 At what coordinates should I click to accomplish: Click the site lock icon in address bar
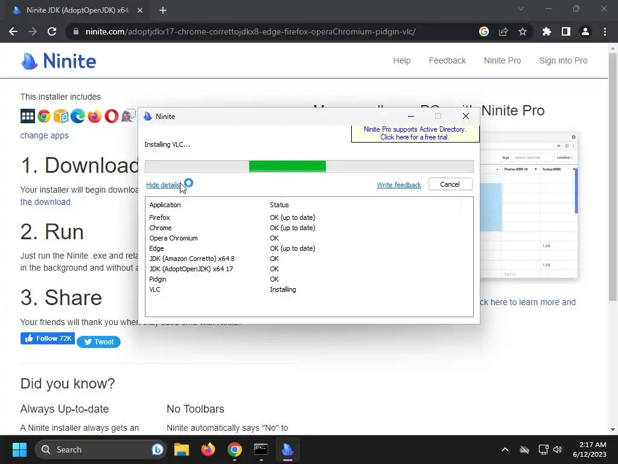click(76, 31)
